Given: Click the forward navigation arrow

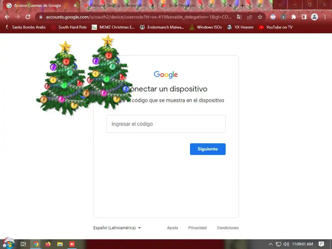Looking at the screenshot, I should [18, 17].
